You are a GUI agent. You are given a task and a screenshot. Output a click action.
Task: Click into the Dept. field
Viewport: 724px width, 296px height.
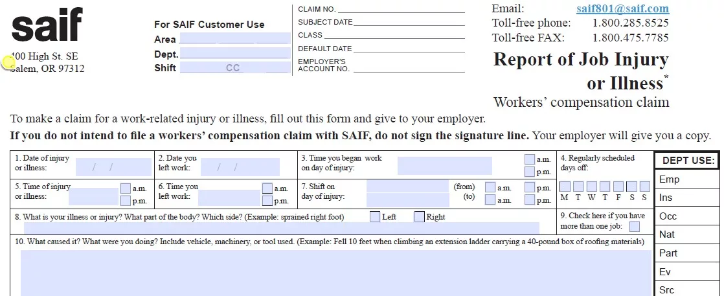click(234, 54)
